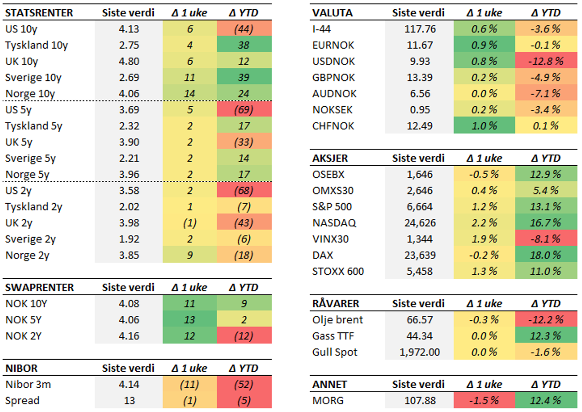Click the Spread row label under NIBOR
Screen dimensions: 582x412
23,401
